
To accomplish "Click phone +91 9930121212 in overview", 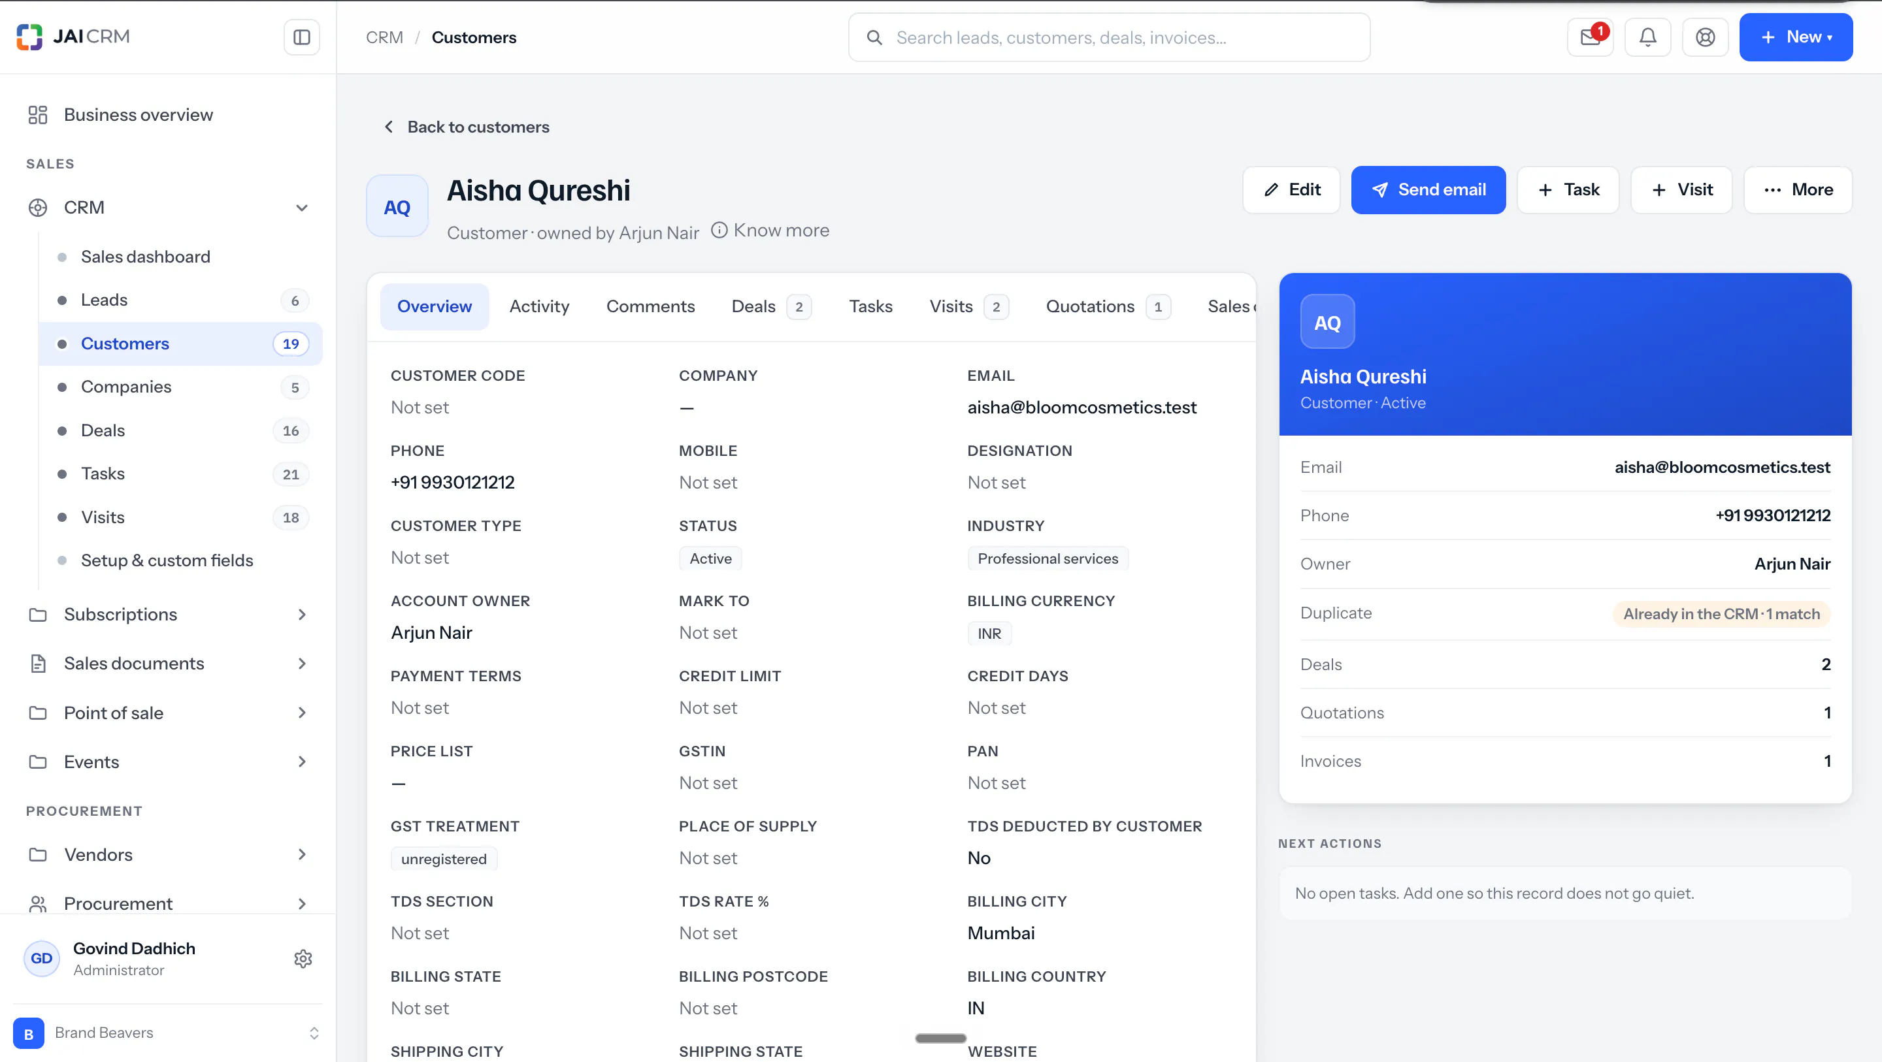I will pyautogui.click(x=452, y=482).
